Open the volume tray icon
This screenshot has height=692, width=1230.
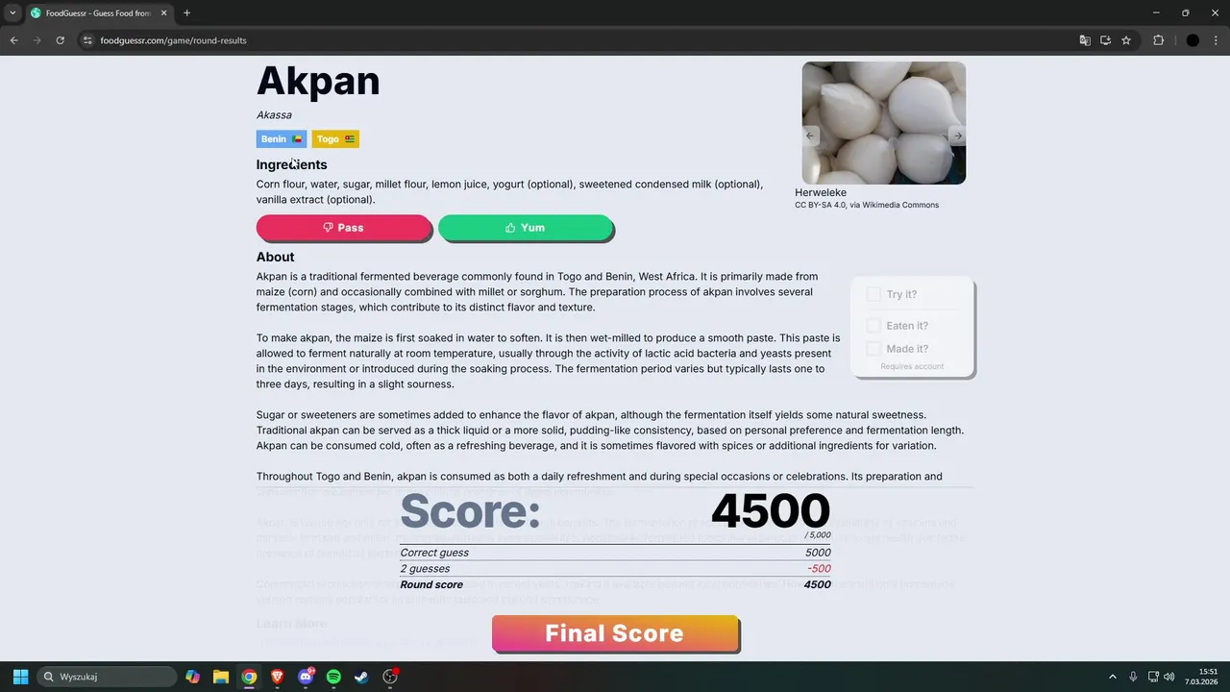(x=1169, y=677)
